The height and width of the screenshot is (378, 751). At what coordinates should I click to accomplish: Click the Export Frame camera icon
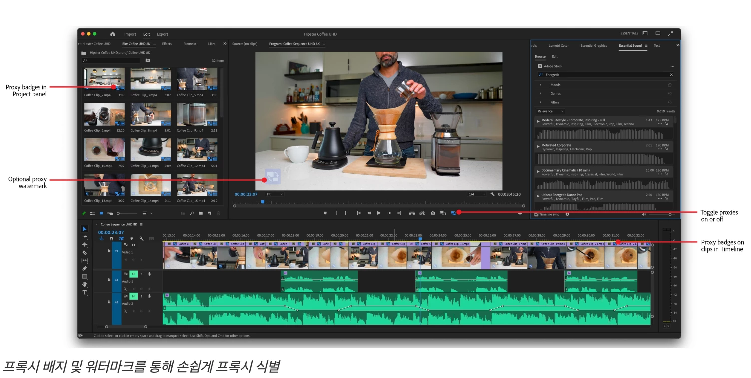click(433, 213)
